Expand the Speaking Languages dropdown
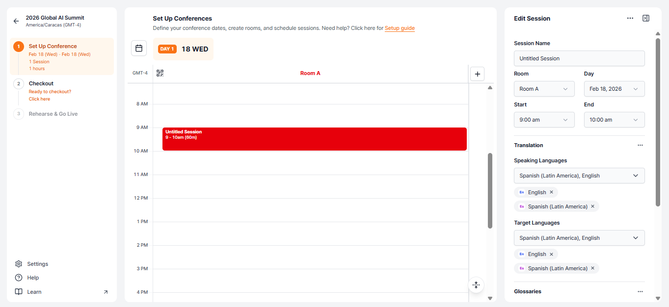 (x=579, y=176)
